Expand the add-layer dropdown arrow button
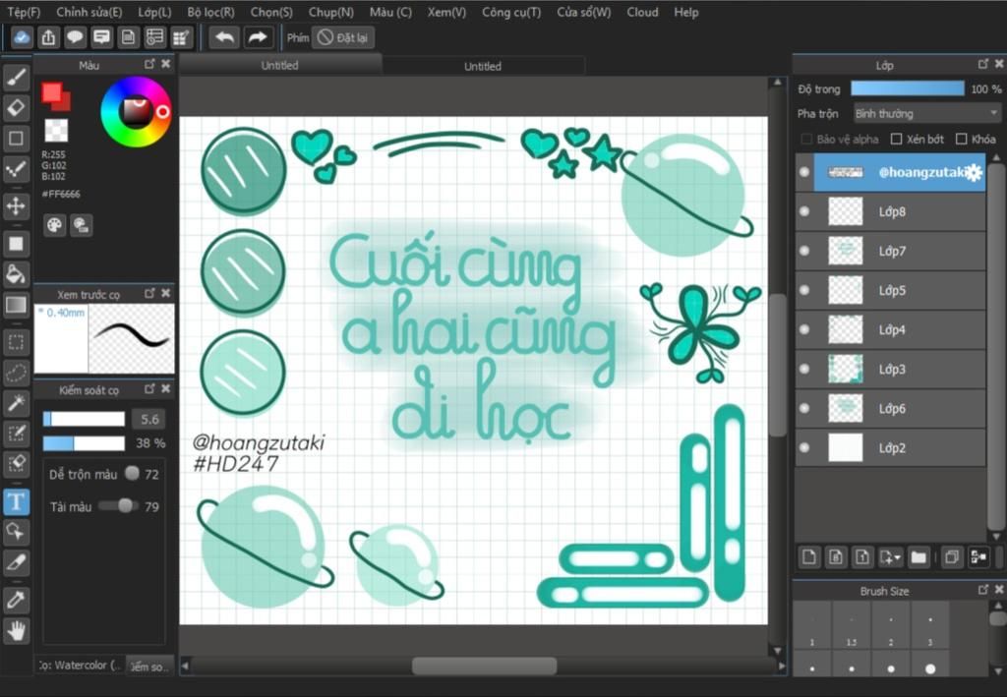This screenshot has height=697, width=1007. (891, 557)
